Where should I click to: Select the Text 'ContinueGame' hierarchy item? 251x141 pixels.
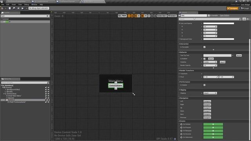click(x=17, y=102)
